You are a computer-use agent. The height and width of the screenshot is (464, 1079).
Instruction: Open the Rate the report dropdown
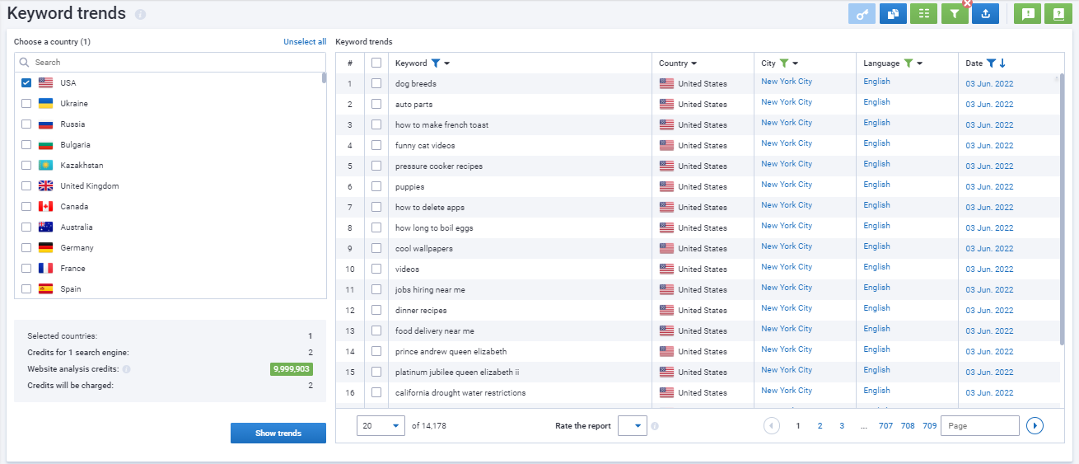(x=632, y=426)
